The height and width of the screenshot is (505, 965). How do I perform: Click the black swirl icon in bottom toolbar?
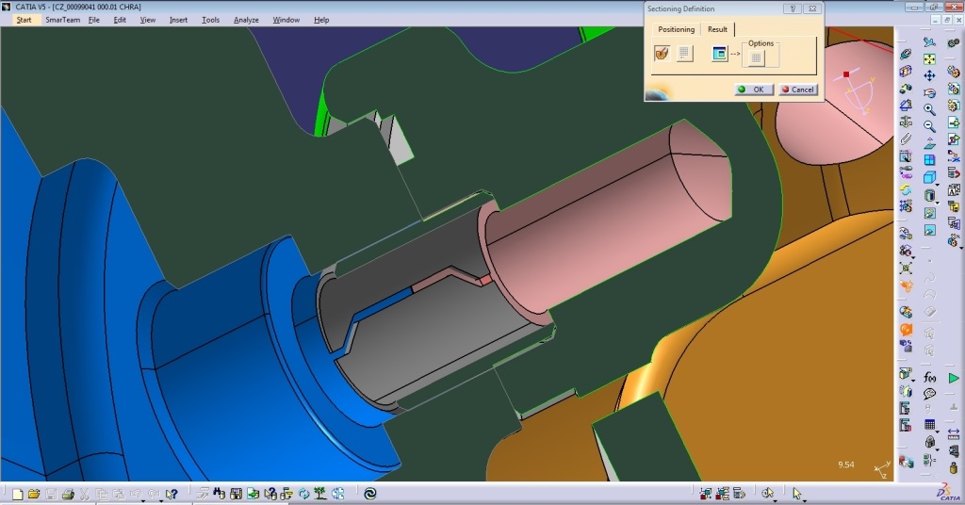click(x=369, y=494)
